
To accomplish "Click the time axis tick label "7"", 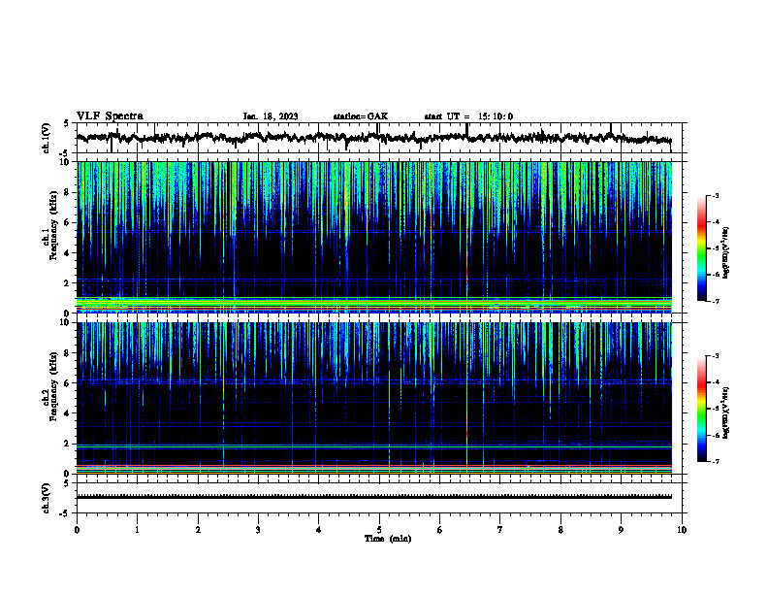I will (500, 530).
